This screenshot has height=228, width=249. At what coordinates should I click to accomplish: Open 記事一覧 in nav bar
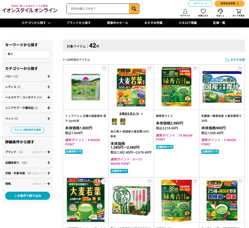click(219, 23)
